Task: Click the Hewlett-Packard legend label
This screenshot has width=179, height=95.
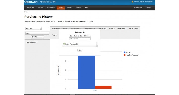Action: 132,55
